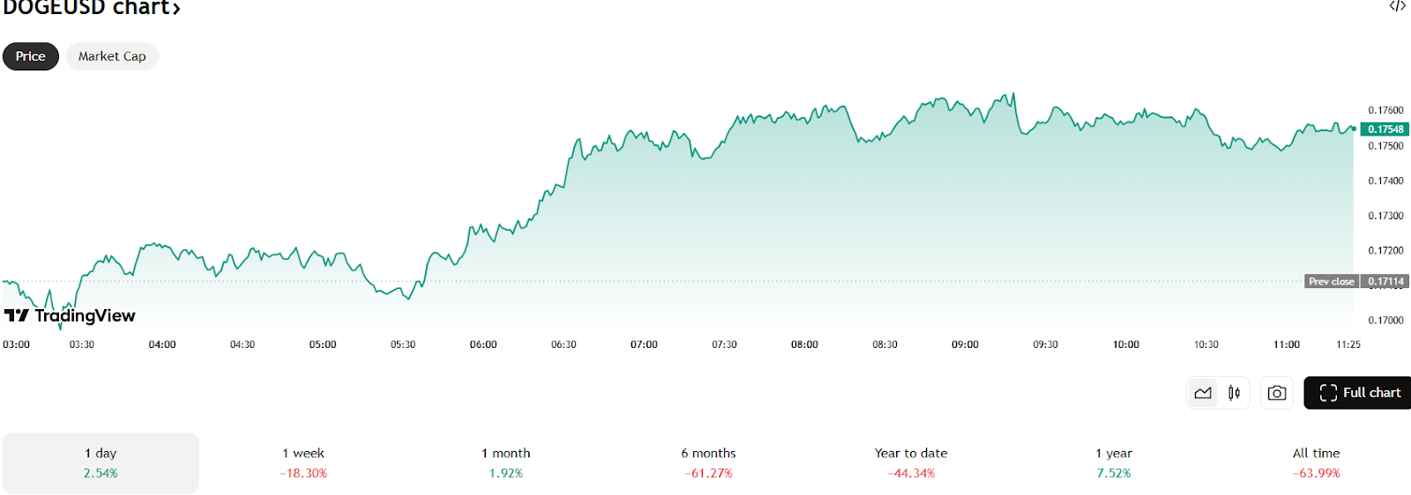Click the embed code icon
The width and height of the screenshot is (1411, 495).
tap(1397, 6)
